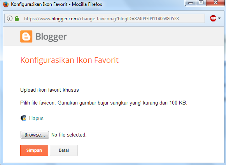The image size is (226, 165).
Task: Click the Blogger wordmark text
Action: coord(51,37)
